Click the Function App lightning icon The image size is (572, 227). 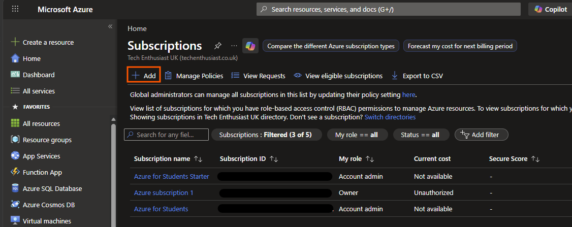pyautogui.click(x=15, y=172)
